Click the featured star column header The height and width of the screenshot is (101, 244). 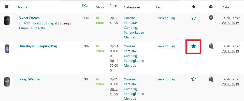194,7
